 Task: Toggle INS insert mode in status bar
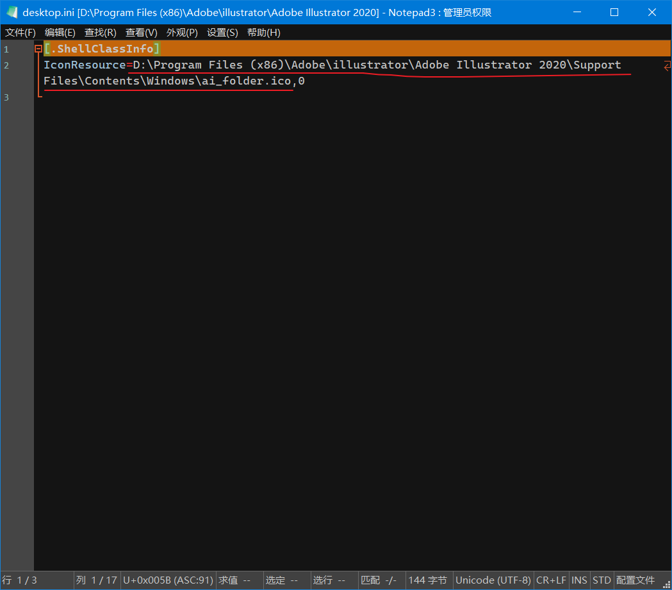[579, 580]
